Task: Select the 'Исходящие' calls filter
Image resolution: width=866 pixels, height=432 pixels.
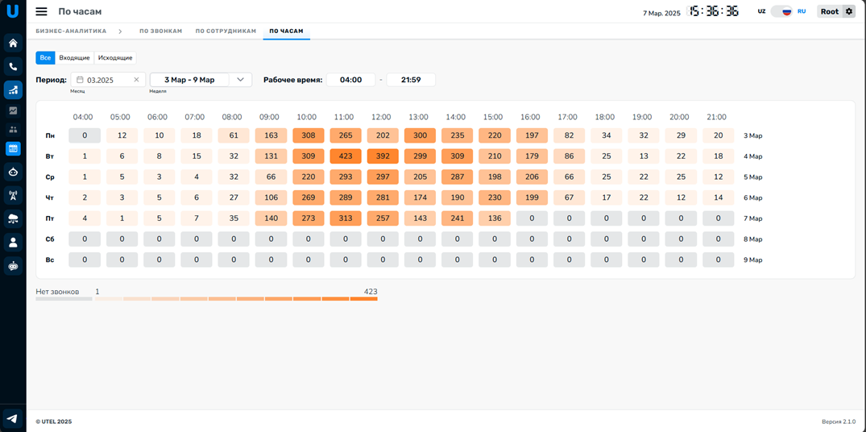Action: pyautogui.click(x=115, y=58)
